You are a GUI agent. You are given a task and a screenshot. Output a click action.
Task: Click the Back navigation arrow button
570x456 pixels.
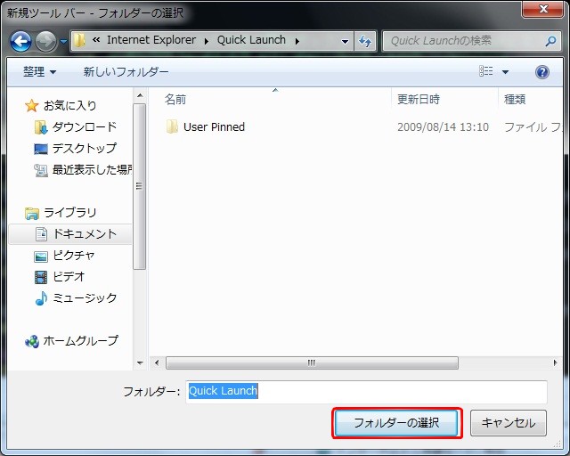pyautogui.click(x=20, y=41)
